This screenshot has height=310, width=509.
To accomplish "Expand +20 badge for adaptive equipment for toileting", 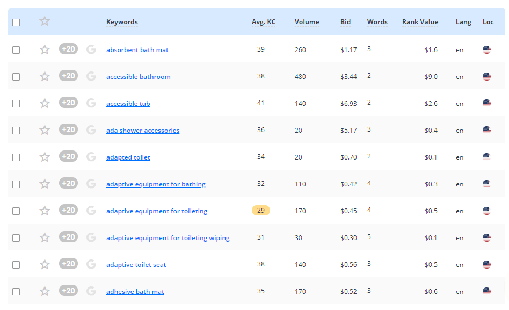I will (68, 210).
